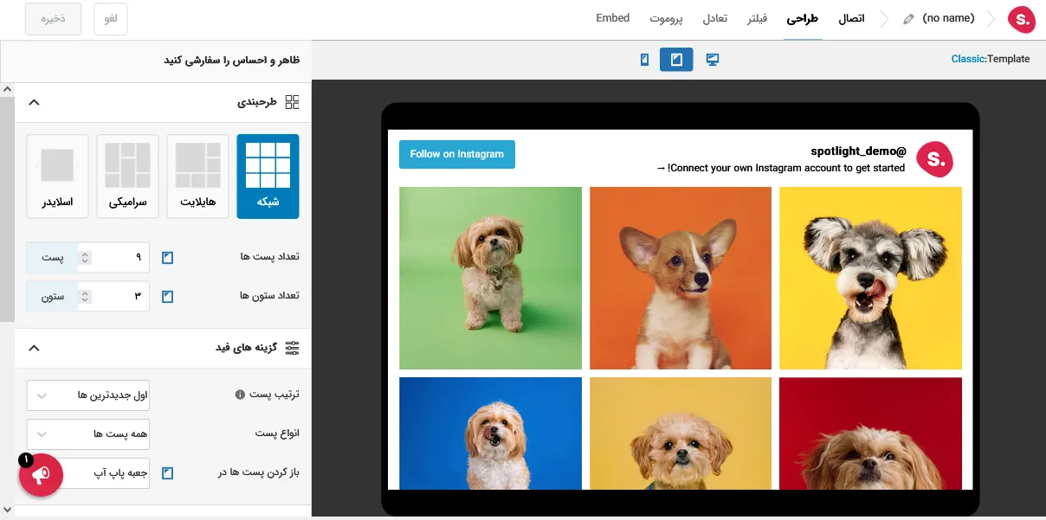Open the dog on blue background post
The width and height of the screenshot is (1046, 520).
pos(490,433)
